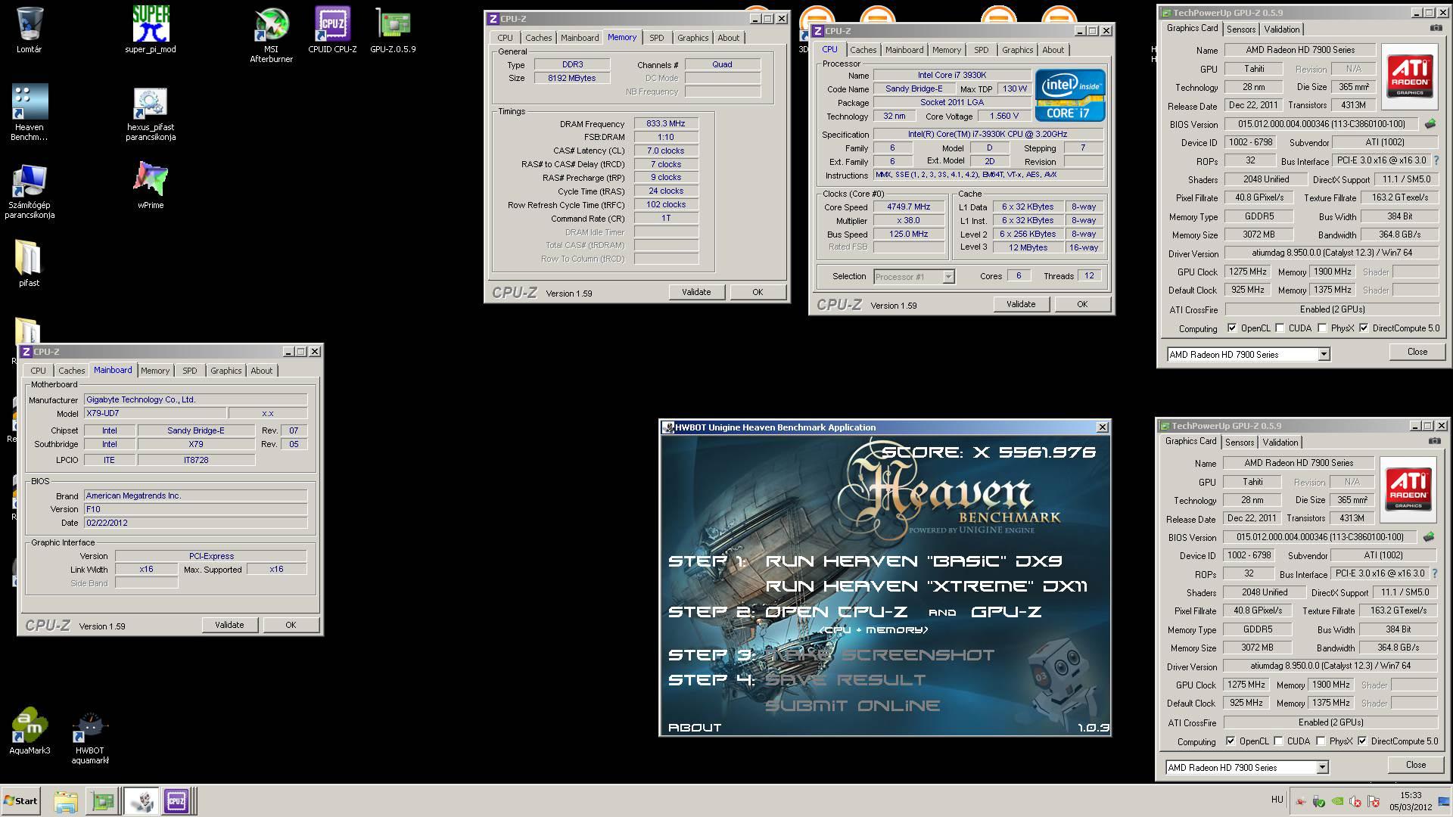This screenshot has height=817, width=1453.
Task: Toggle DirectCompute 5.0 checkbox in lower GPU-Z
Action: 1362,741
